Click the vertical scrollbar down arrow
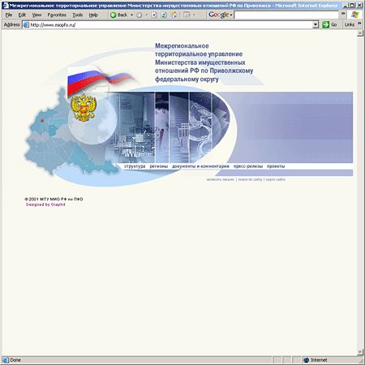Viewport: 365px width, 365px height. [x=359, y=352]
